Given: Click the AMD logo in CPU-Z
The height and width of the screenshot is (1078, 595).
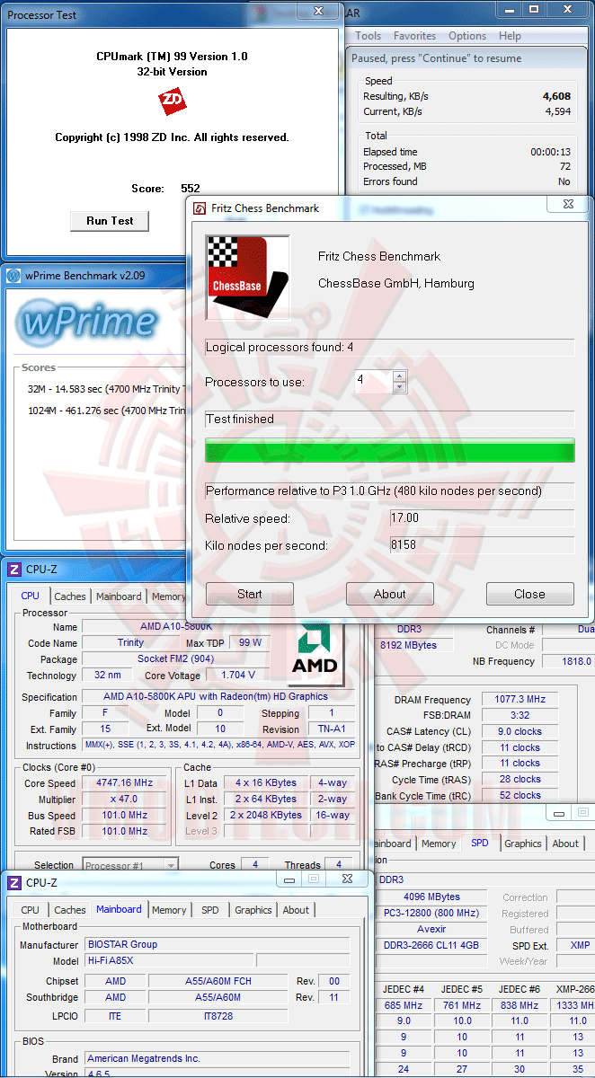Looking at the screenshot, I should tap(315, 650).
